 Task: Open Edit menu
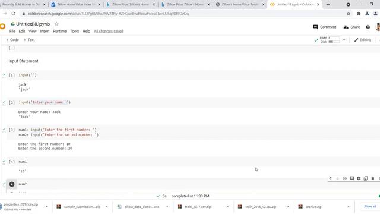pos(22,31)
